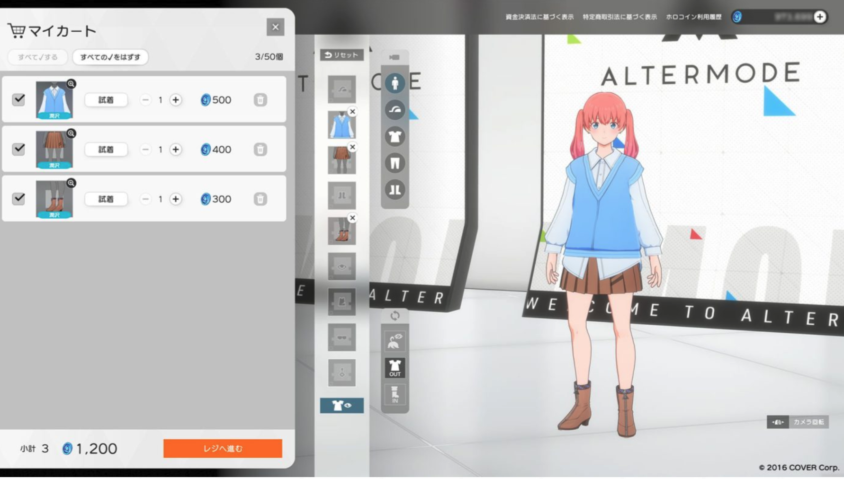Add holocoins with the plus button
This screenshot has width=844, height=479.
point(820,17)
